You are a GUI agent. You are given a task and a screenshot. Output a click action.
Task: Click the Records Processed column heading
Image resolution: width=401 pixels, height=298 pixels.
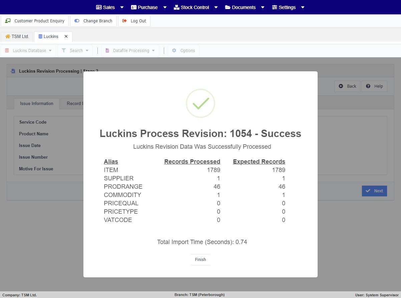tap(192, 161)
